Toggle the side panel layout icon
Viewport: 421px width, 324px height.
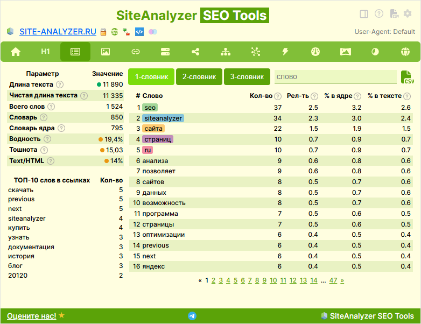click(364, 14)
